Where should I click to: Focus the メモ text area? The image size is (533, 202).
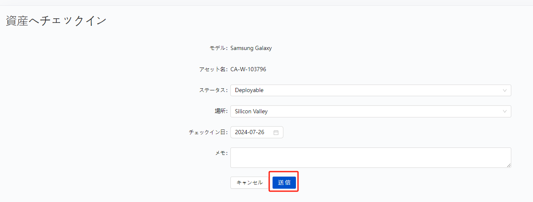point(370,157)
